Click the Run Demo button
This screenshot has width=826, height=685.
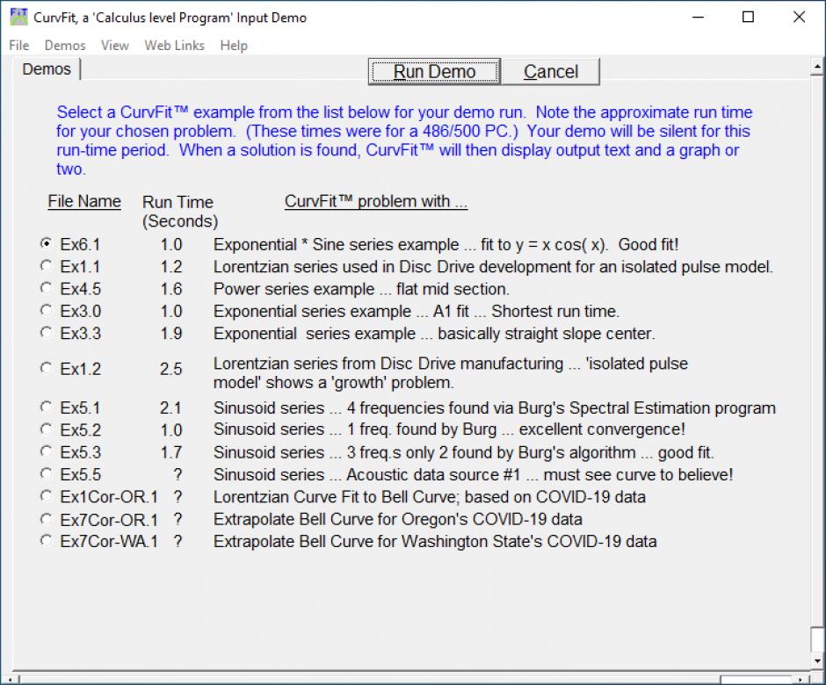(435, 71)
